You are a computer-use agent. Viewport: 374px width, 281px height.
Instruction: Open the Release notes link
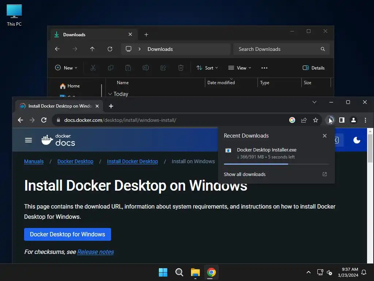pos(95,252)
